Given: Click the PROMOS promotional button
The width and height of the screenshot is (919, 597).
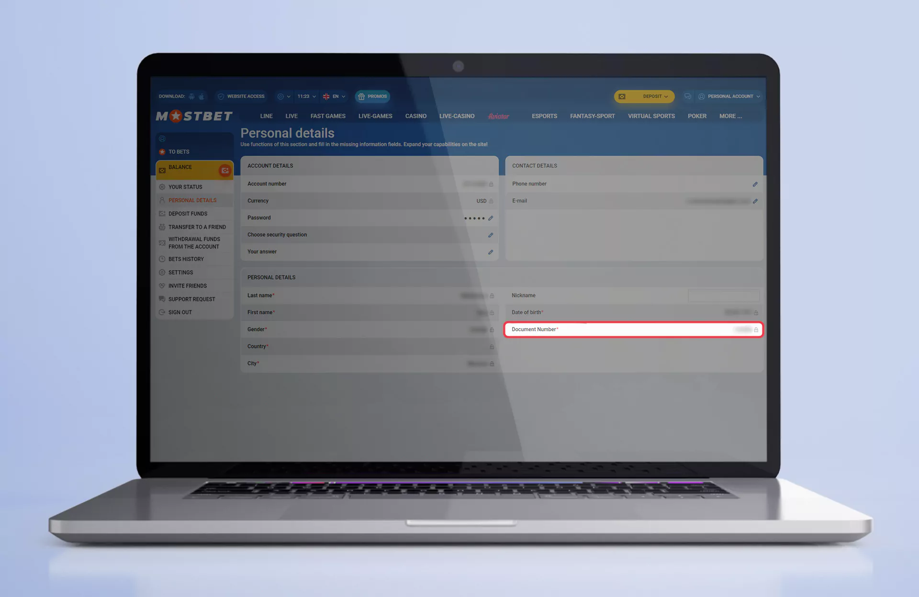Looking at the screenshot, I should [x=372, y=96].
